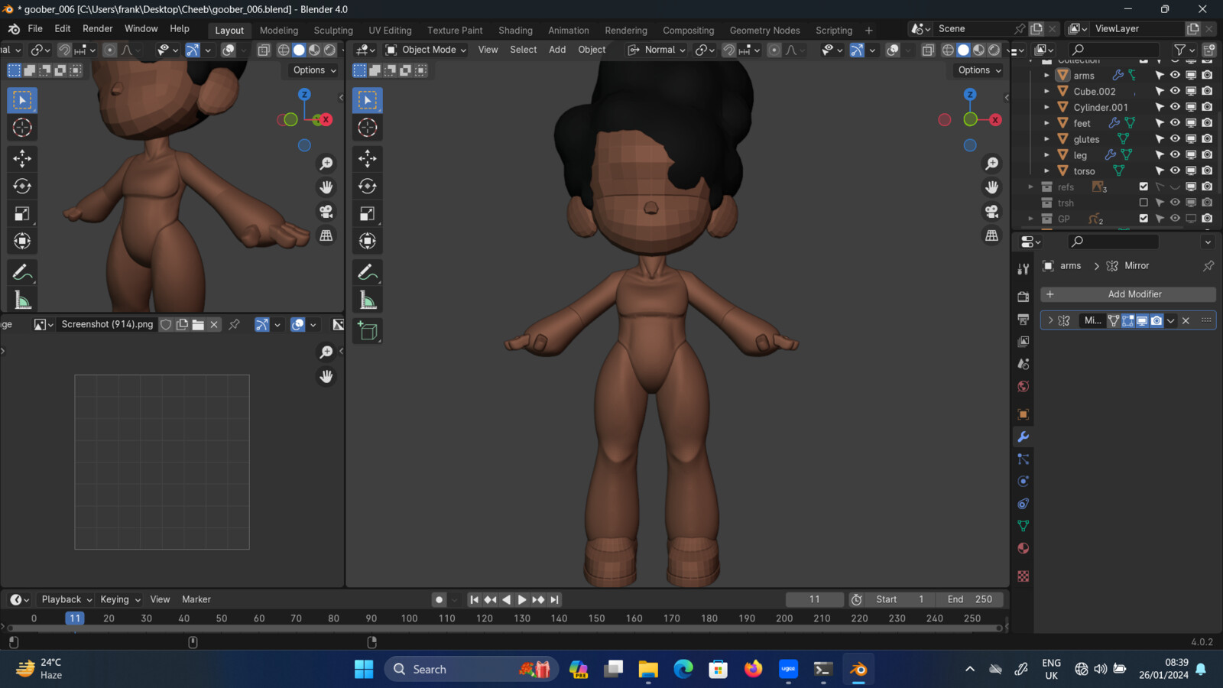Open the Object Data properties tab
This screenshot has height=688, width=1223.
[x=1023, y=526]
